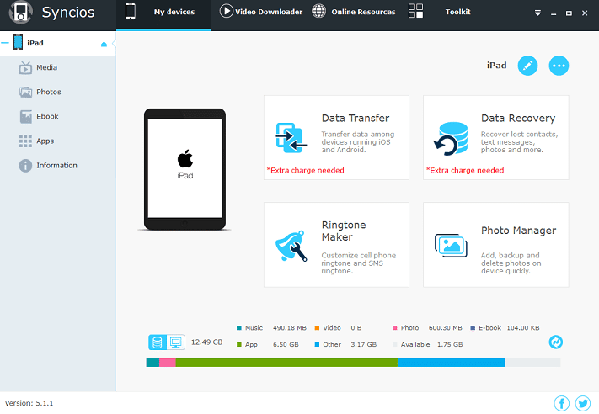The image size is (599, 414).
Task: Click the Online Resources globe icon
Action: click(x=319, y=11)
